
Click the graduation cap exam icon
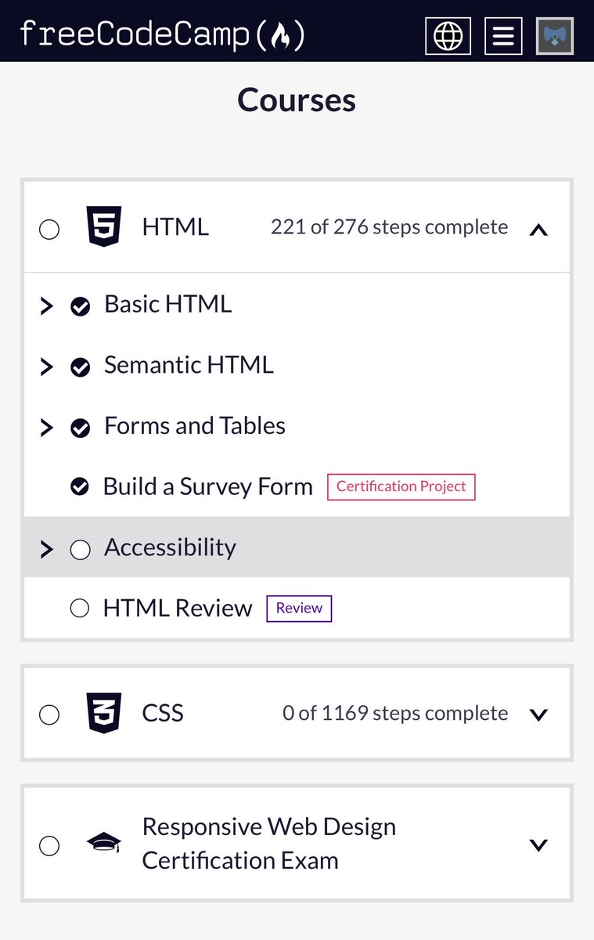[104, 844]
